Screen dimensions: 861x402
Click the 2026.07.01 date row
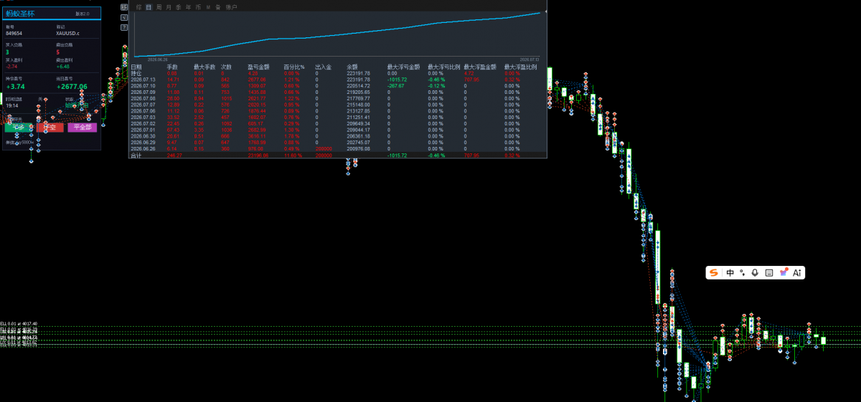143,130
